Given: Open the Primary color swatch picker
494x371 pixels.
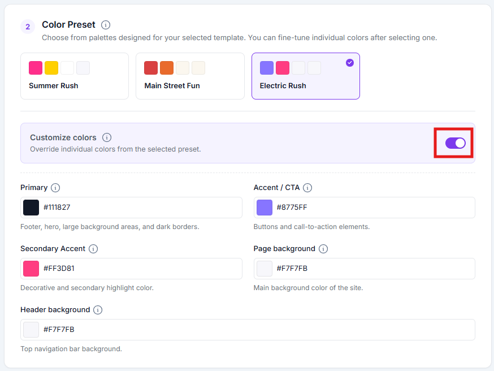Looking at the screenshot, I should 31,208.
